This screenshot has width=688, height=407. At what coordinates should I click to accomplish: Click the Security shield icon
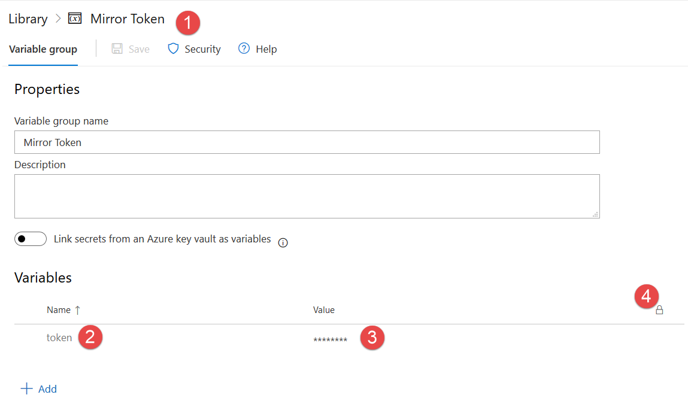point(173,49)
